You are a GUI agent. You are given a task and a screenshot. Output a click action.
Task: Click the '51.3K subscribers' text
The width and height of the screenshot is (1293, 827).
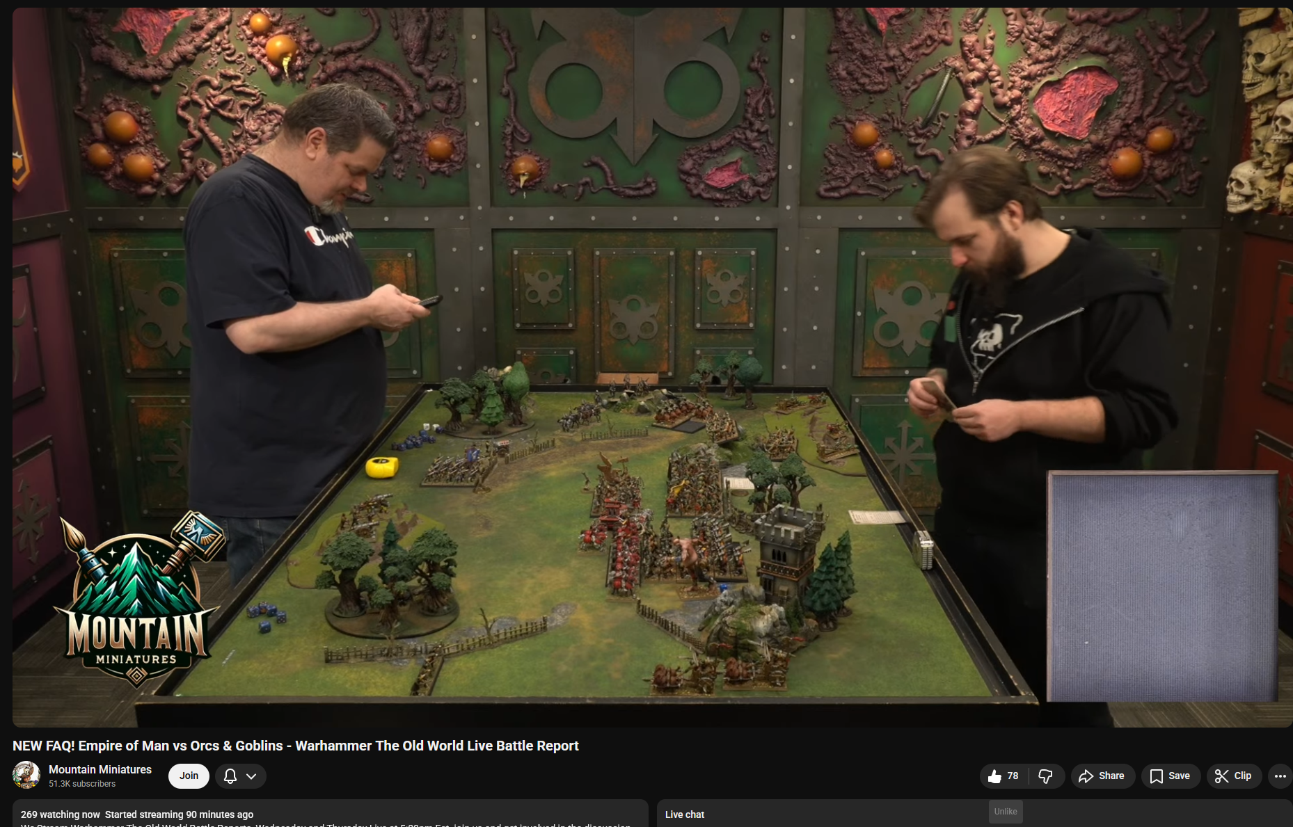(x=82, y=784)
